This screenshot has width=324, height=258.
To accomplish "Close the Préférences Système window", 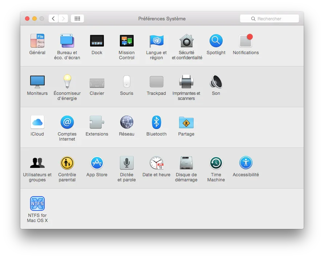I will (27, 19).
